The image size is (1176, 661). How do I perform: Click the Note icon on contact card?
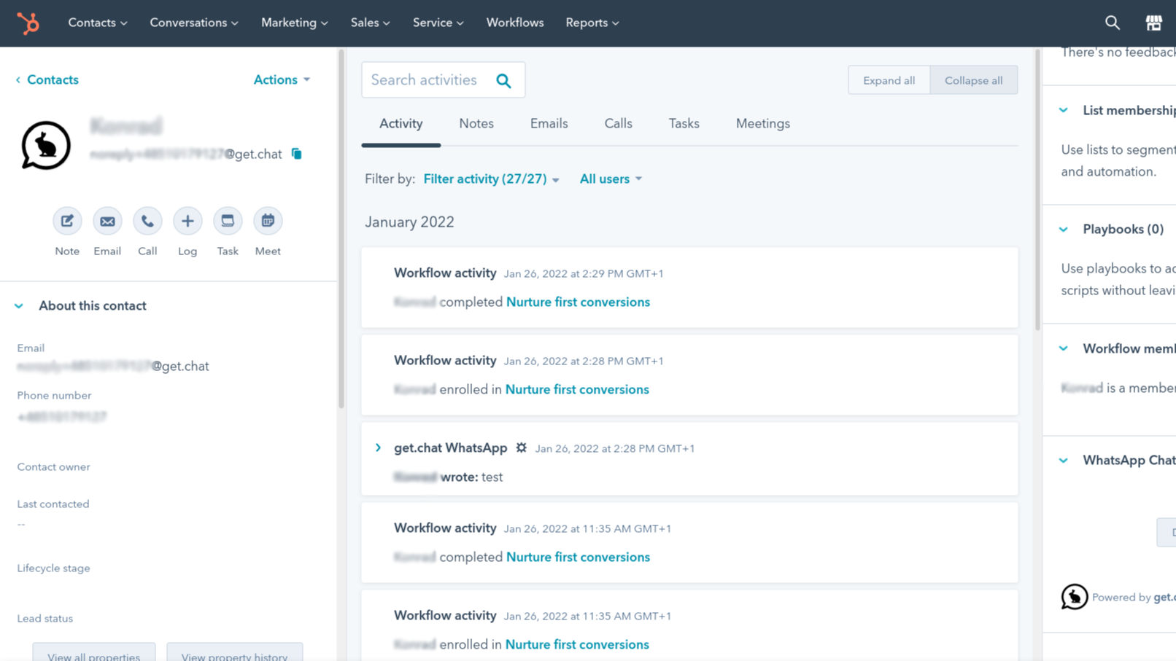[x=67, y=221]
